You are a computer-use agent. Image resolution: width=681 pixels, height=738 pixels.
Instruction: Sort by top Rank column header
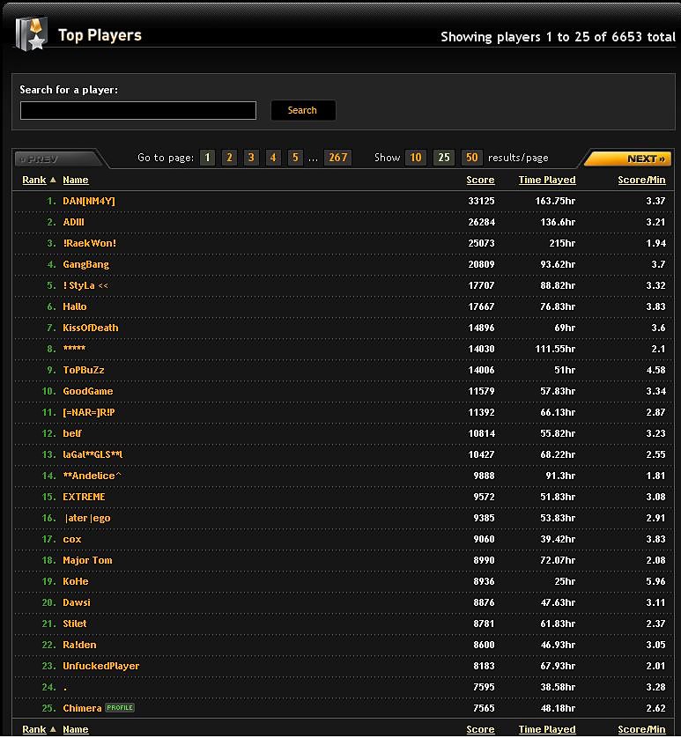pos(34,180)
